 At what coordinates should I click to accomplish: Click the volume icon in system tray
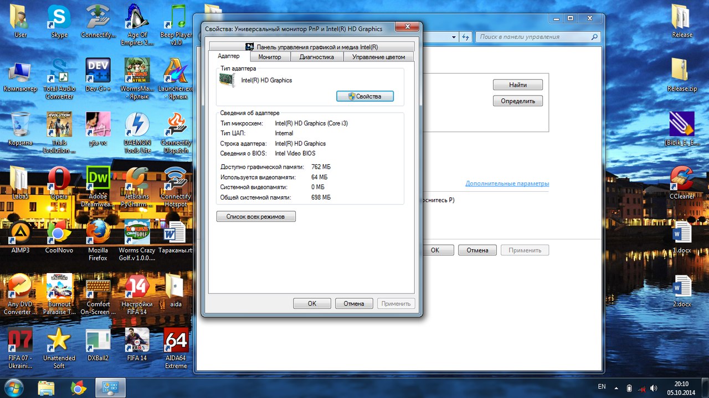coord(654,388)
